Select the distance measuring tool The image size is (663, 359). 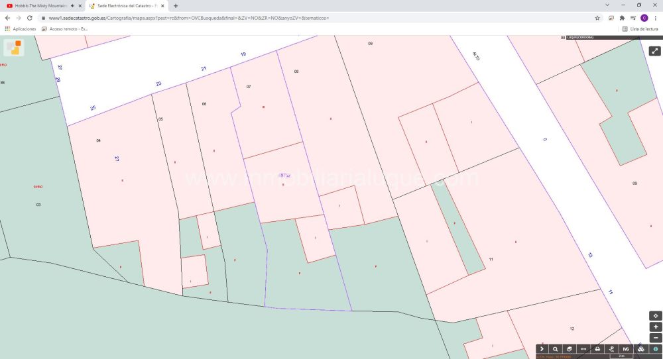click(583, 349)
